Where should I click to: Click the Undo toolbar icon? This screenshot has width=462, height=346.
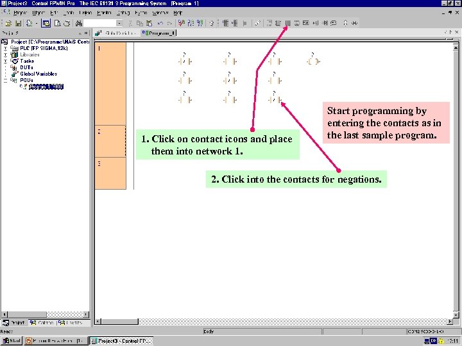coord(160,23)
